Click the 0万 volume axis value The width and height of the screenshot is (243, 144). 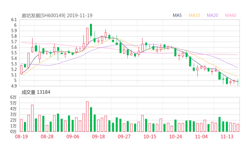(x=13, y=132)
